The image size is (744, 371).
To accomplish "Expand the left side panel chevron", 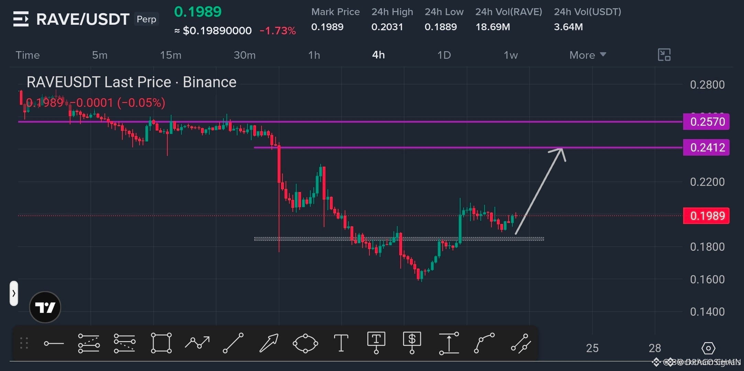I will (14, 293).
